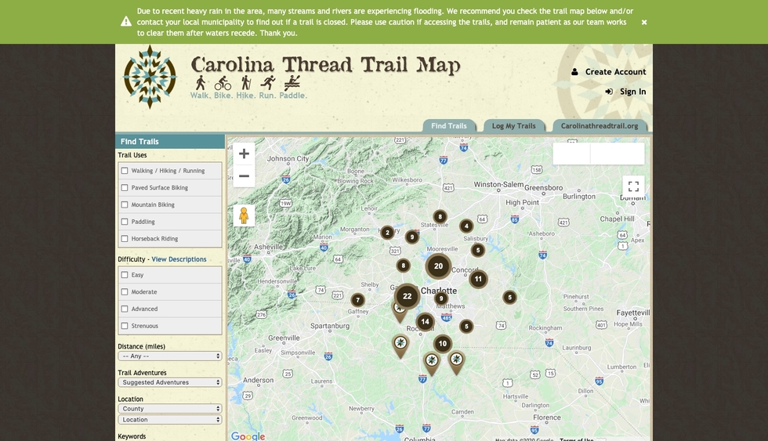This screenshot has height=441, width=768.
Task: Enable the Mountain Biking filter
Action: click(x=125, y=204)
